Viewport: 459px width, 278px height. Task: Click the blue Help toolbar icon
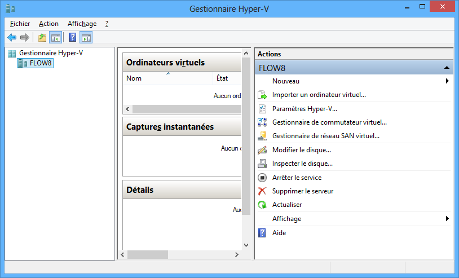coord(72,38)
